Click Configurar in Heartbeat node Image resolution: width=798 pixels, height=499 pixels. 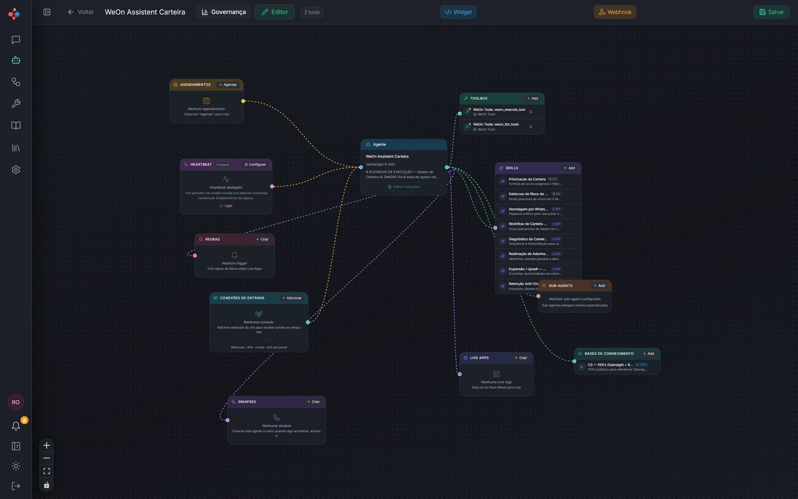255,165
